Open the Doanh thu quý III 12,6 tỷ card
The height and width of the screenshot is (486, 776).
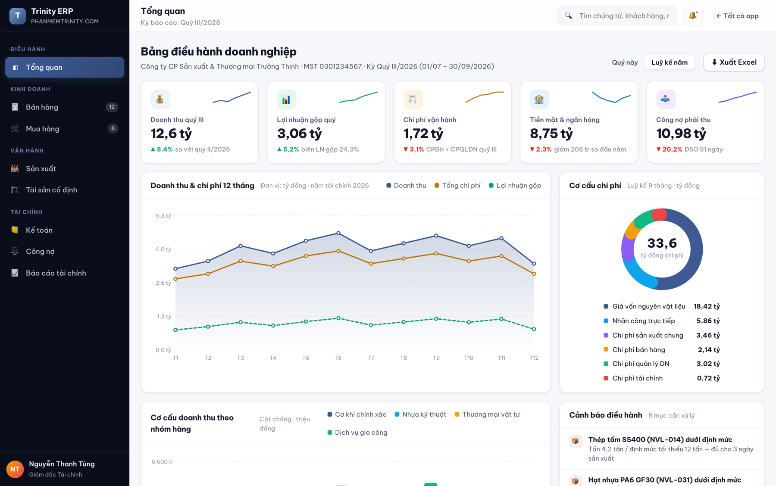[200, 122]
